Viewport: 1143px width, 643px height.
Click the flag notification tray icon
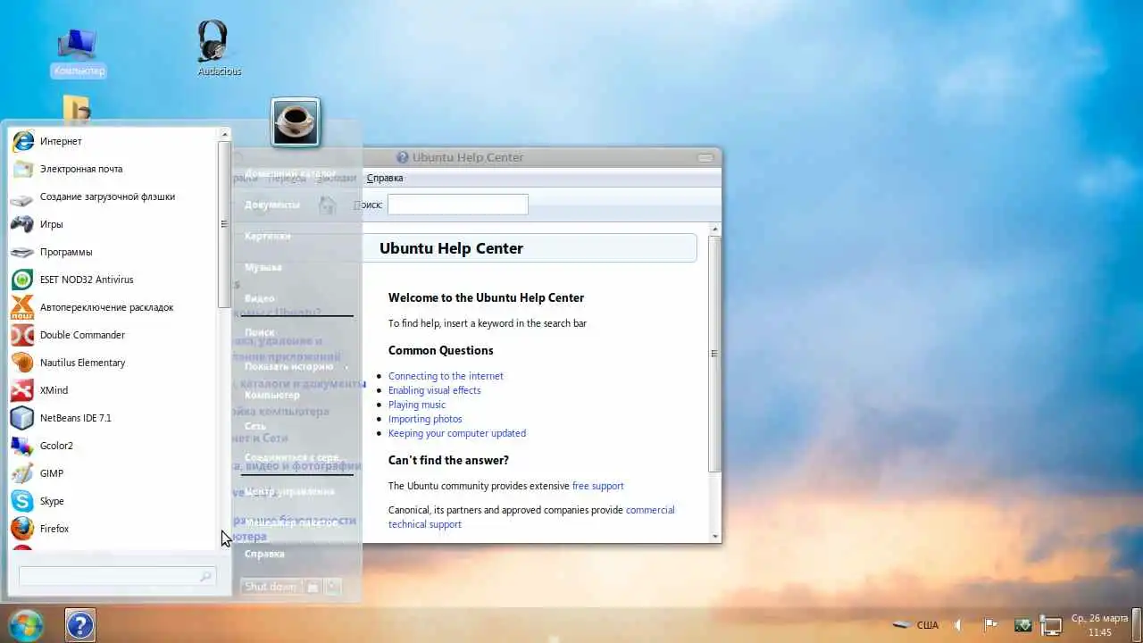click(x=990, y=625)
